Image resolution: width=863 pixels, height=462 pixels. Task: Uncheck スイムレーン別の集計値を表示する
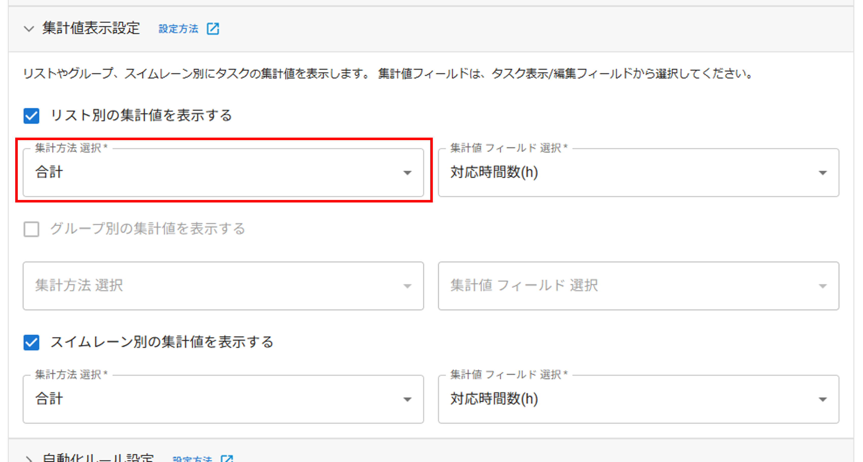tap(31, 342)
